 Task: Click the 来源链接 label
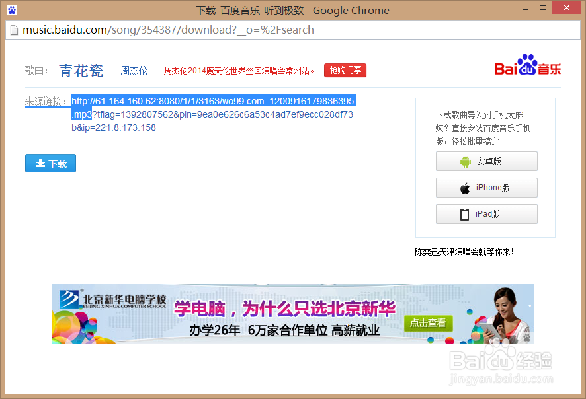46,101
